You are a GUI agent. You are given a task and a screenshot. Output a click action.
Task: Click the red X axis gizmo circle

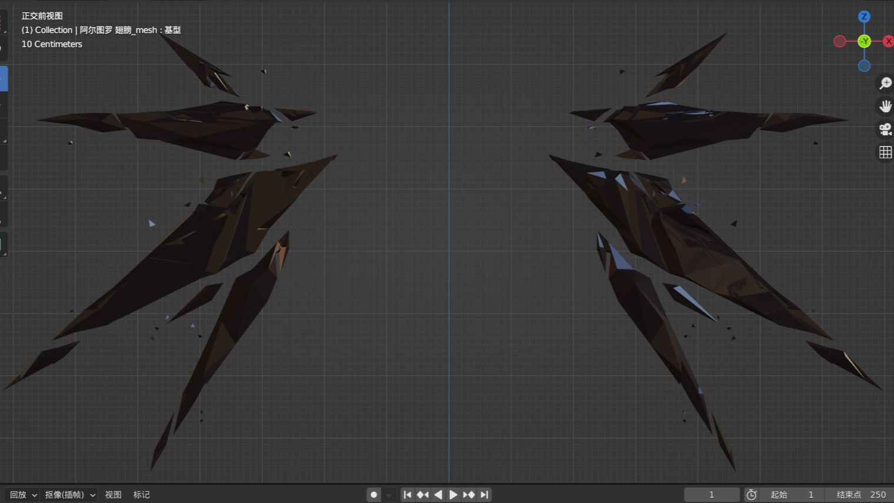[888, 41]
